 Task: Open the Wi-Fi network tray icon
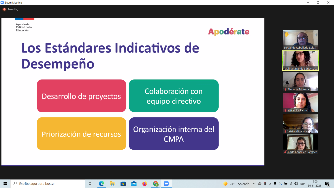291,184
